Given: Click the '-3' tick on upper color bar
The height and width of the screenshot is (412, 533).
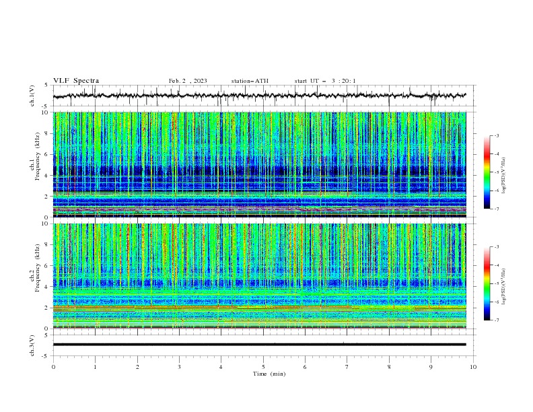Looking at the screenshot, I should point(497,135).
